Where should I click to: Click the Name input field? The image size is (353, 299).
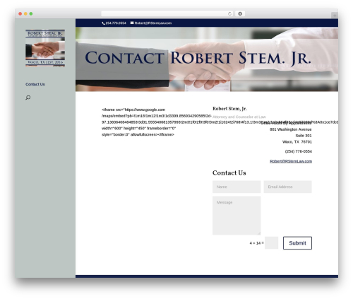pyautogui.click(x=237, y=187)
